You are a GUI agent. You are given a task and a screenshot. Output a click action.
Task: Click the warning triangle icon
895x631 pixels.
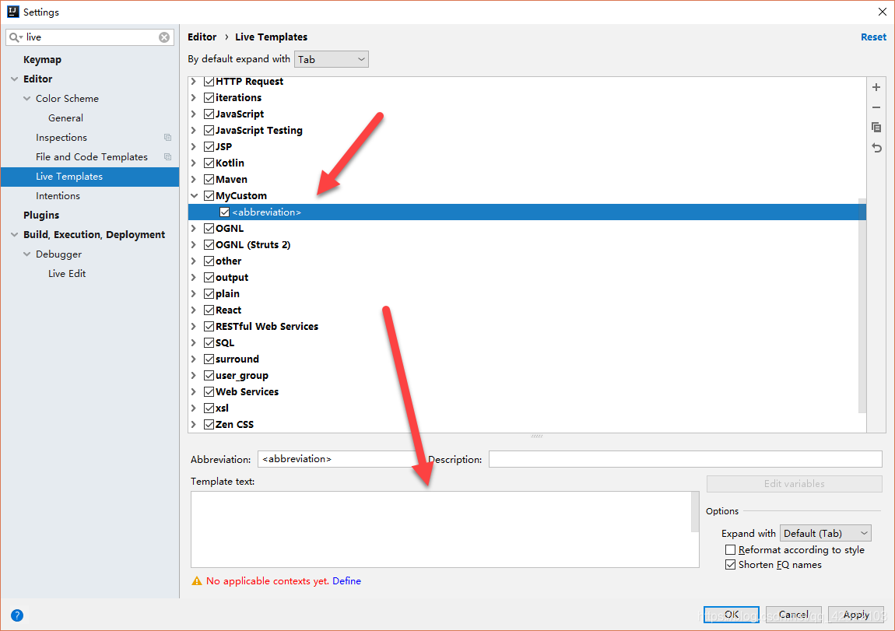click(x=197, y=580)
